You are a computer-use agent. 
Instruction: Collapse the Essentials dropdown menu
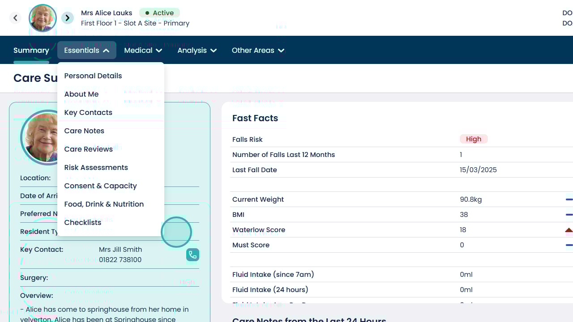click(x=87, y=51)
